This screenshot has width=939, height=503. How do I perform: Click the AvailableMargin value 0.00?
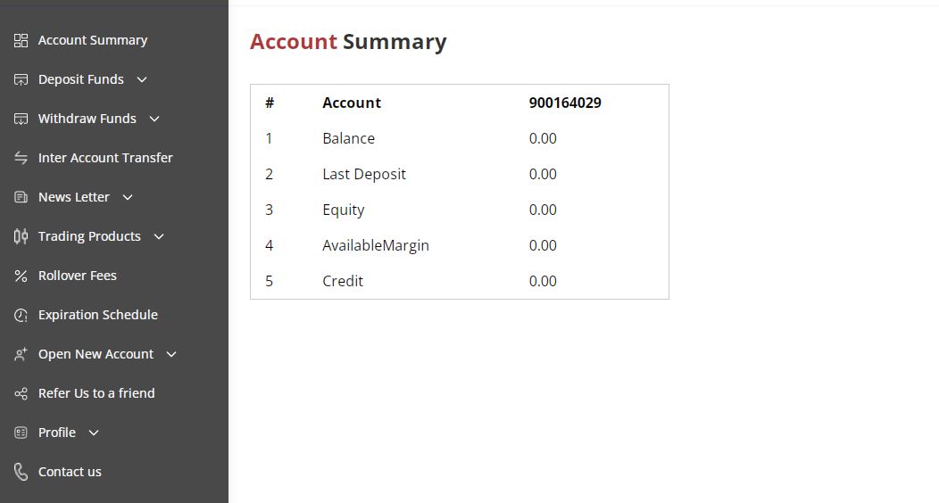(x=543, y=245)
